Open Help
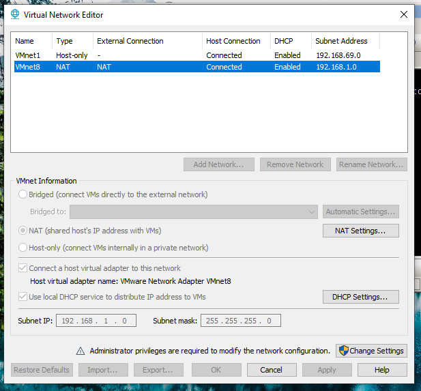This screenshot has width=421, height=391. (382, 370)
